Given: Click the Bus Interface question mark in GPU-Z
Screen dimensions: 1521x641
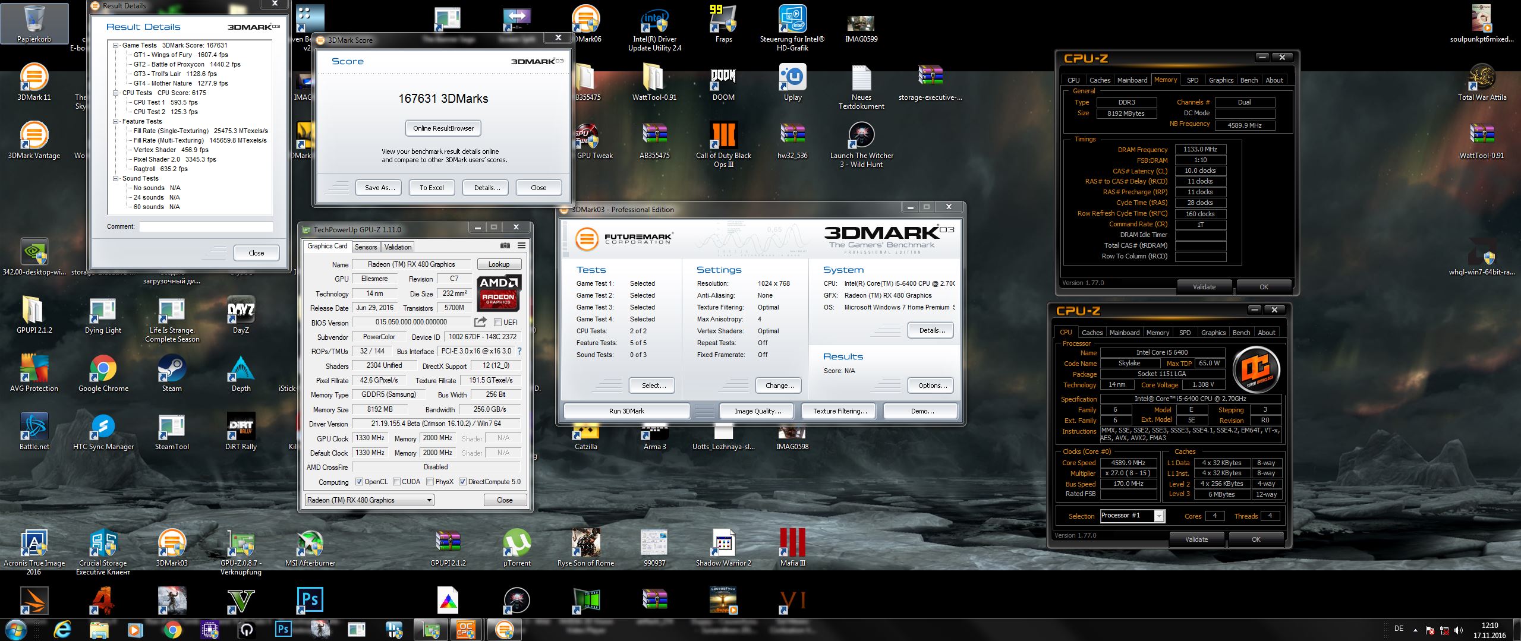Looking at the screenshot, I should (519, 351).
